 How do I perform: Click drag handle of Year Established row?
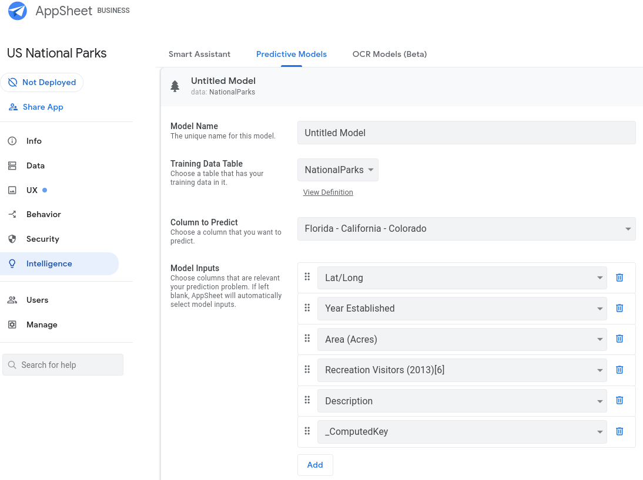pos(307,307)
